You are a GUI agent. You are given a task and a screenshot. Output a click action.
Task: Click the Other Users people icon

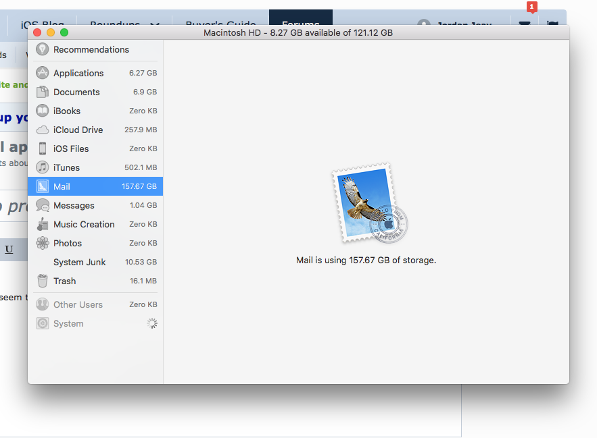(x=43, y=304)
